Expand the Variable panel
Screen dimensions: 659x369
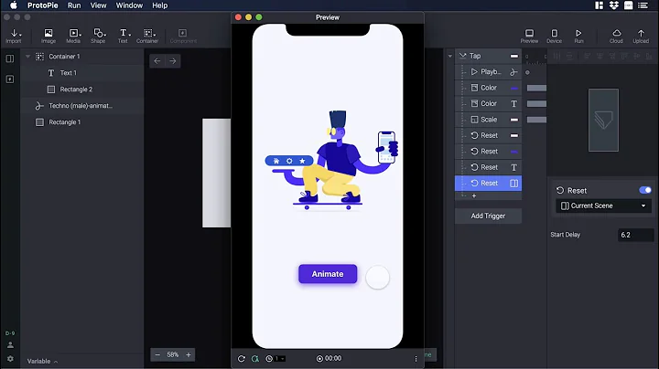tap(42, 361)
